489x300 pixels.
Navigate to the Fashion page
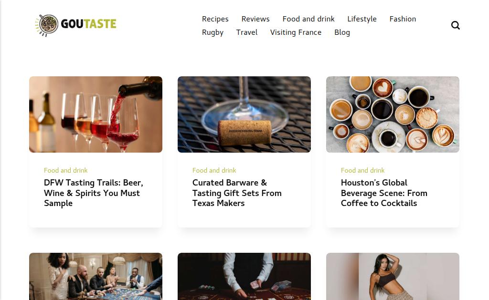click(403, 19)
